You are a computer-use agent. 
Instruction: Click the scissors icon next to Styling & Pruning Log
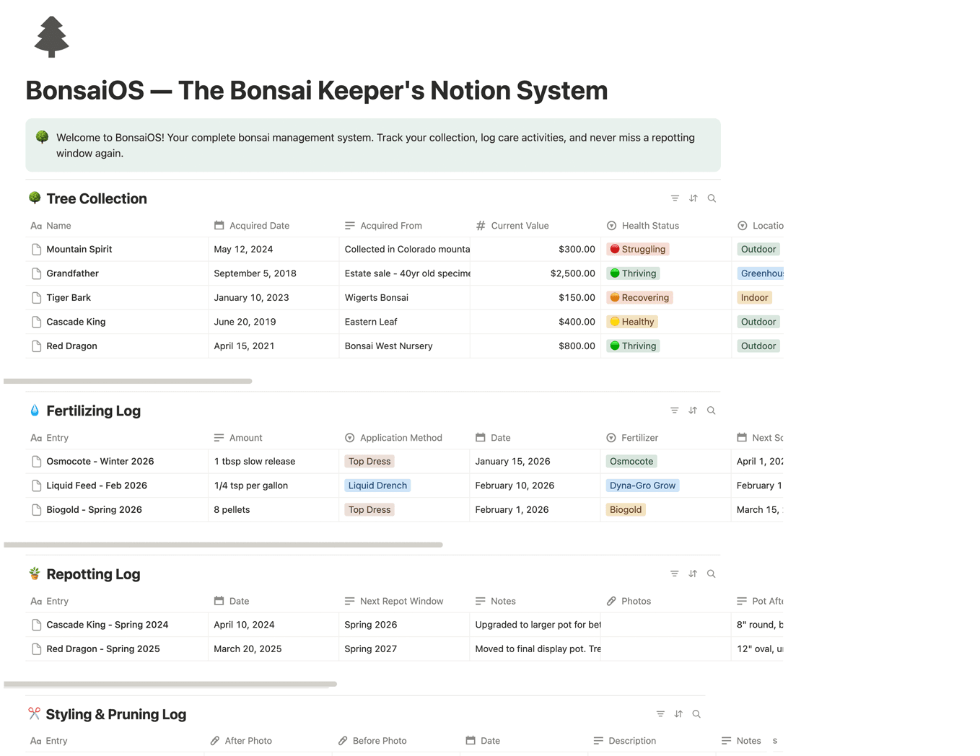[34, 713]
